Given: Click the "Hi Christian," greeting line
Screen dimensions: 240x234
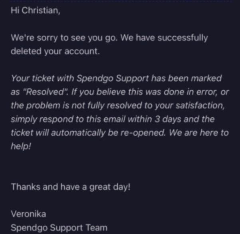Looking at the screenshot, I should pyautogui.click(x=36, y=11).
